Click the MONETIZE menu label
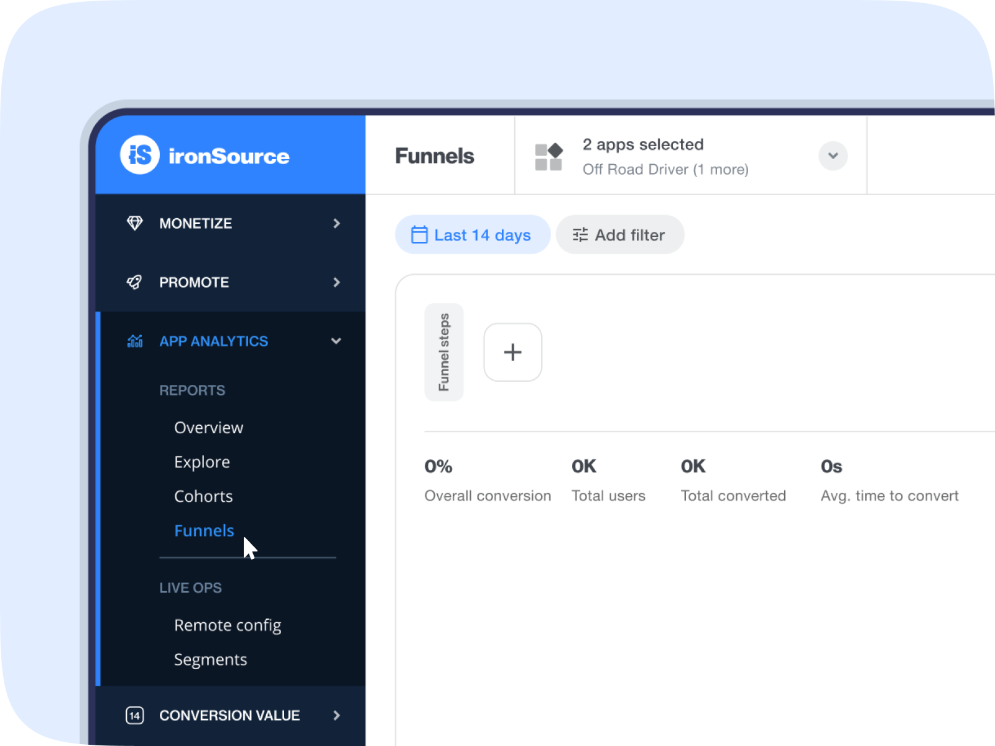 point(196,223)
